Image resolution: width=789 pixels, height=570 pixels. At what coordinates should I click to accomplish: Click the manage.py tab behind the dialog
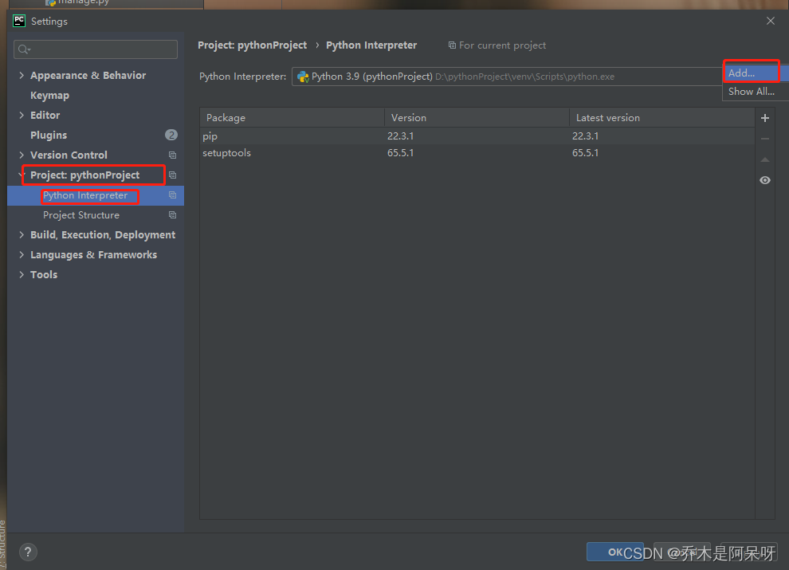click(x=78, y=2)
